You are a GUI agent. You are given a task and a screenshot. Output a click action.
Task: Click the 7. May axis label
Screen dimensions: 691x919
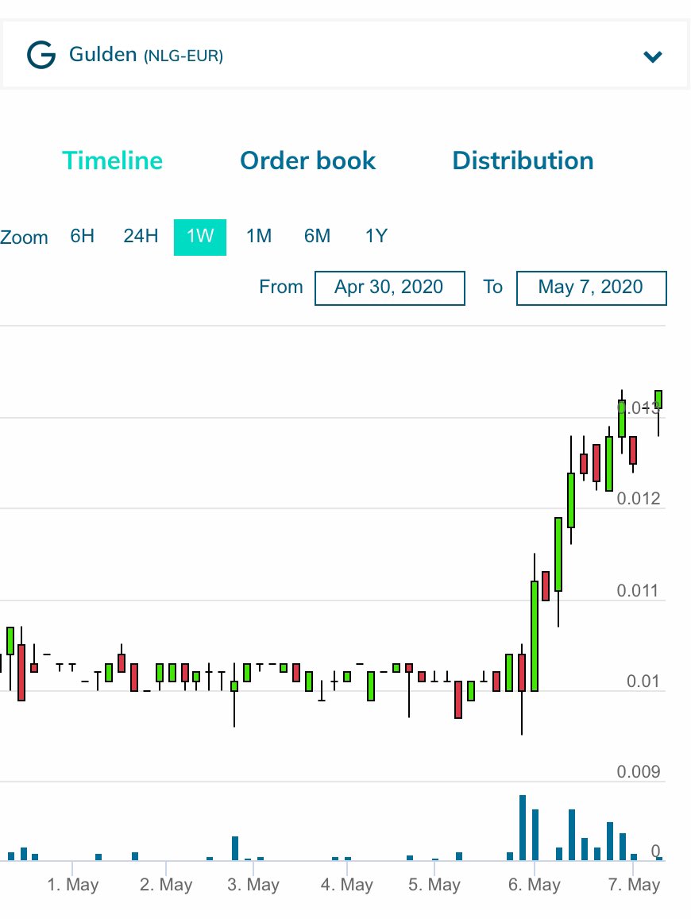pos(634,884)
